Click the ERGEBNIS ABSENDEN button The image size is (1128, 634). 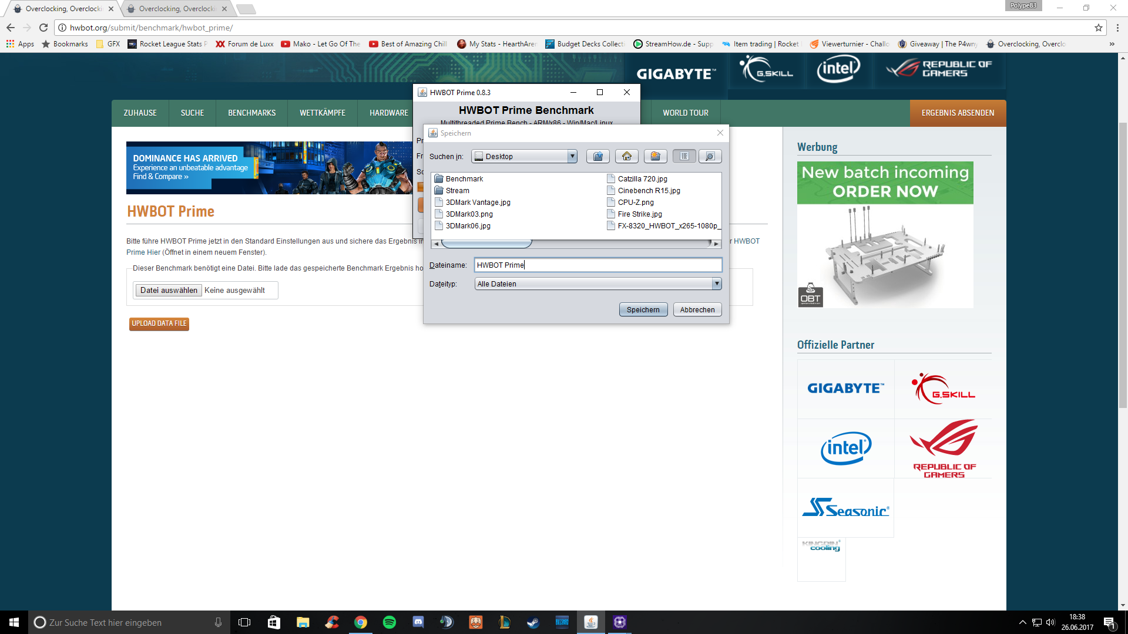coord(958,113)
